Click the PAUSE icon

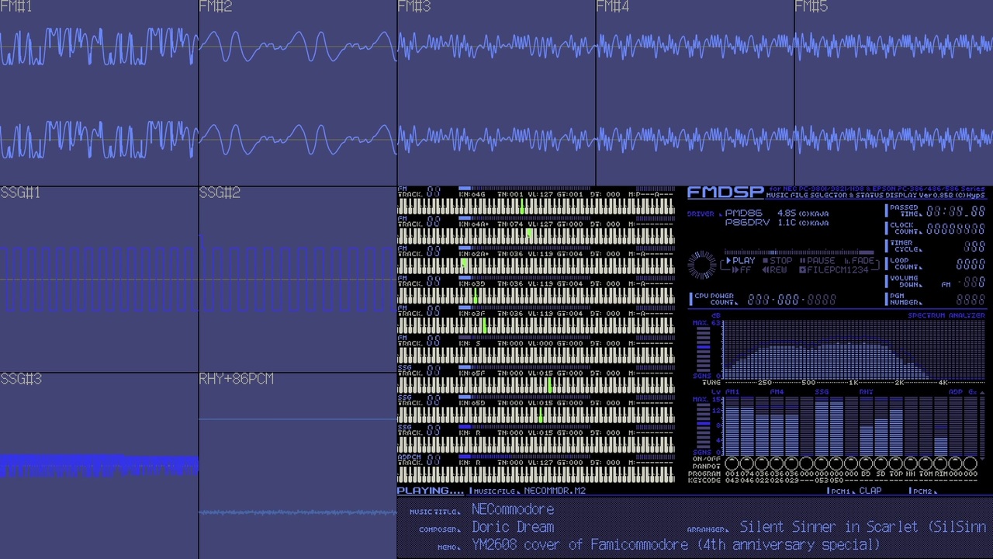tap(818, 260)
